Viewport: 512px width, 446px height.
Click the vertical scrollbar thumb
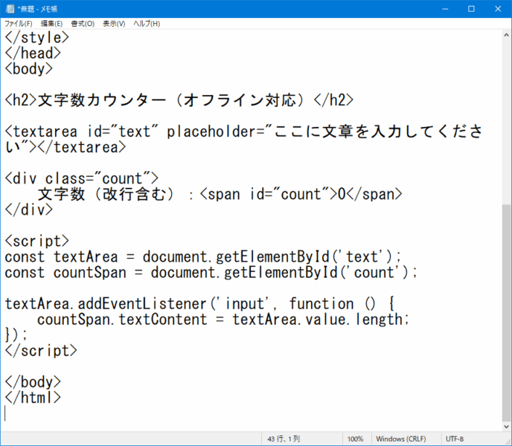click(505, 312)
